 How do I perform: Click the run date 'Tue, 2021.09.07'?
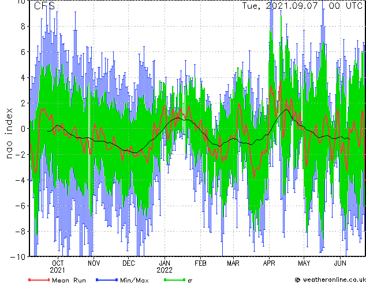[280, 6]
